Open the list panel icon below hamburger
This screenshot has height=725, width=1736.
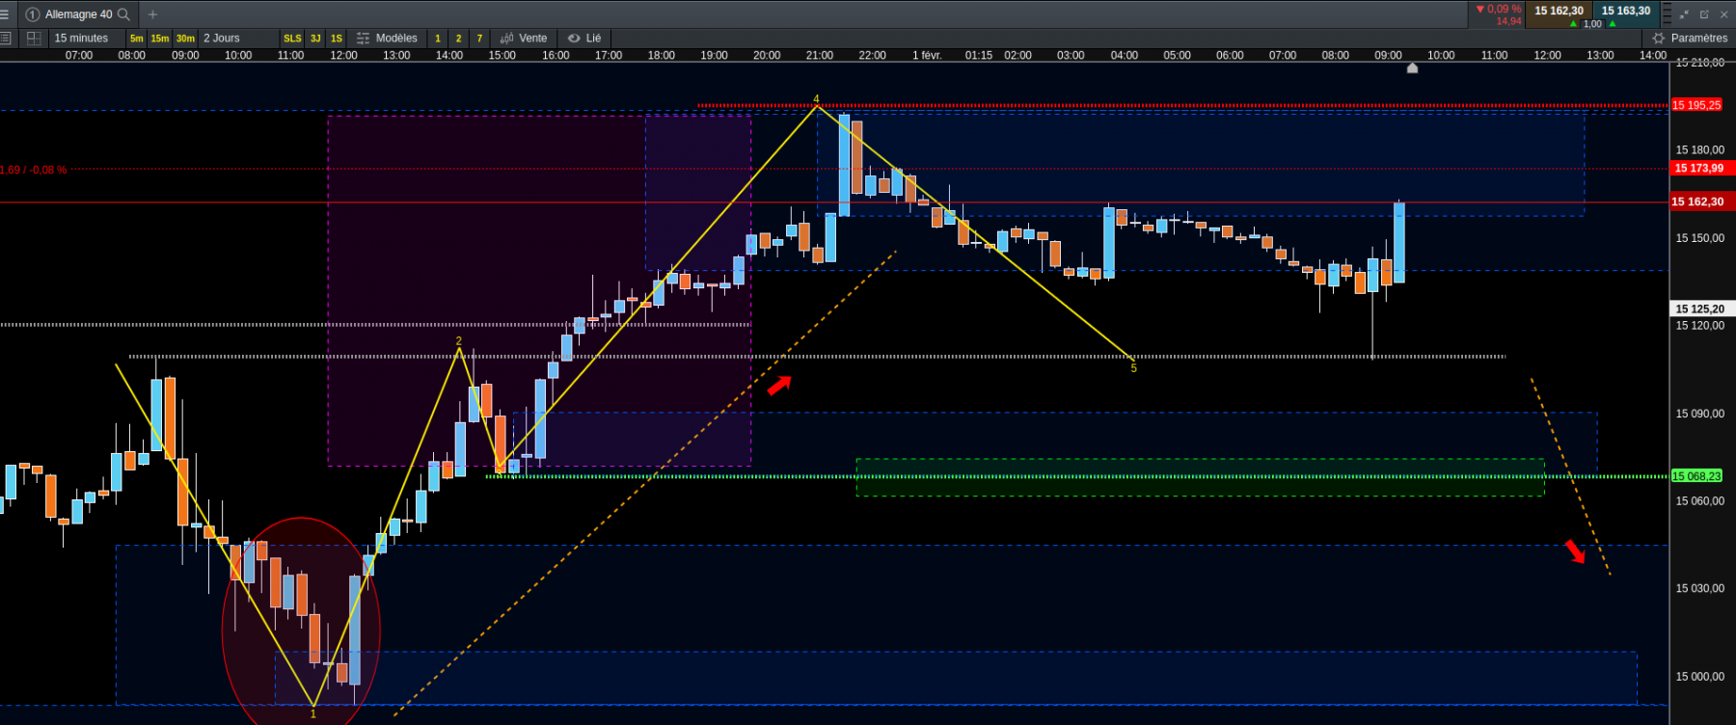[6, 39]
